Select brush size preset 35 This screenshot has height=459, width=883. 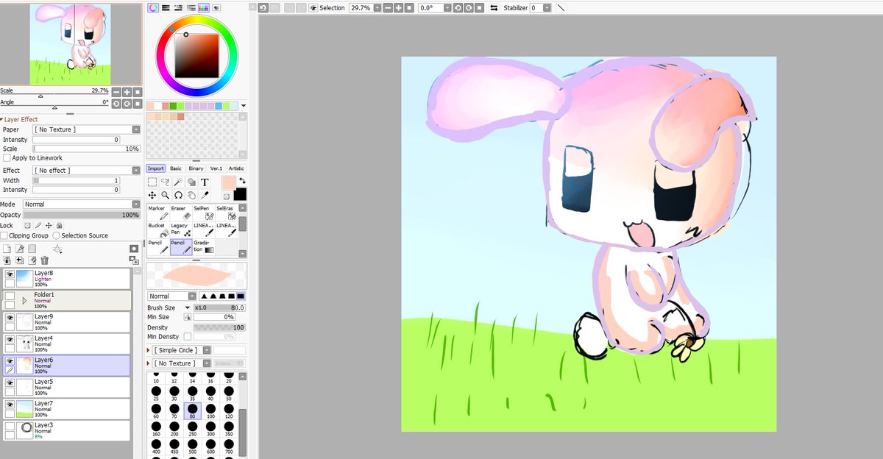click(x=191, y=394)
